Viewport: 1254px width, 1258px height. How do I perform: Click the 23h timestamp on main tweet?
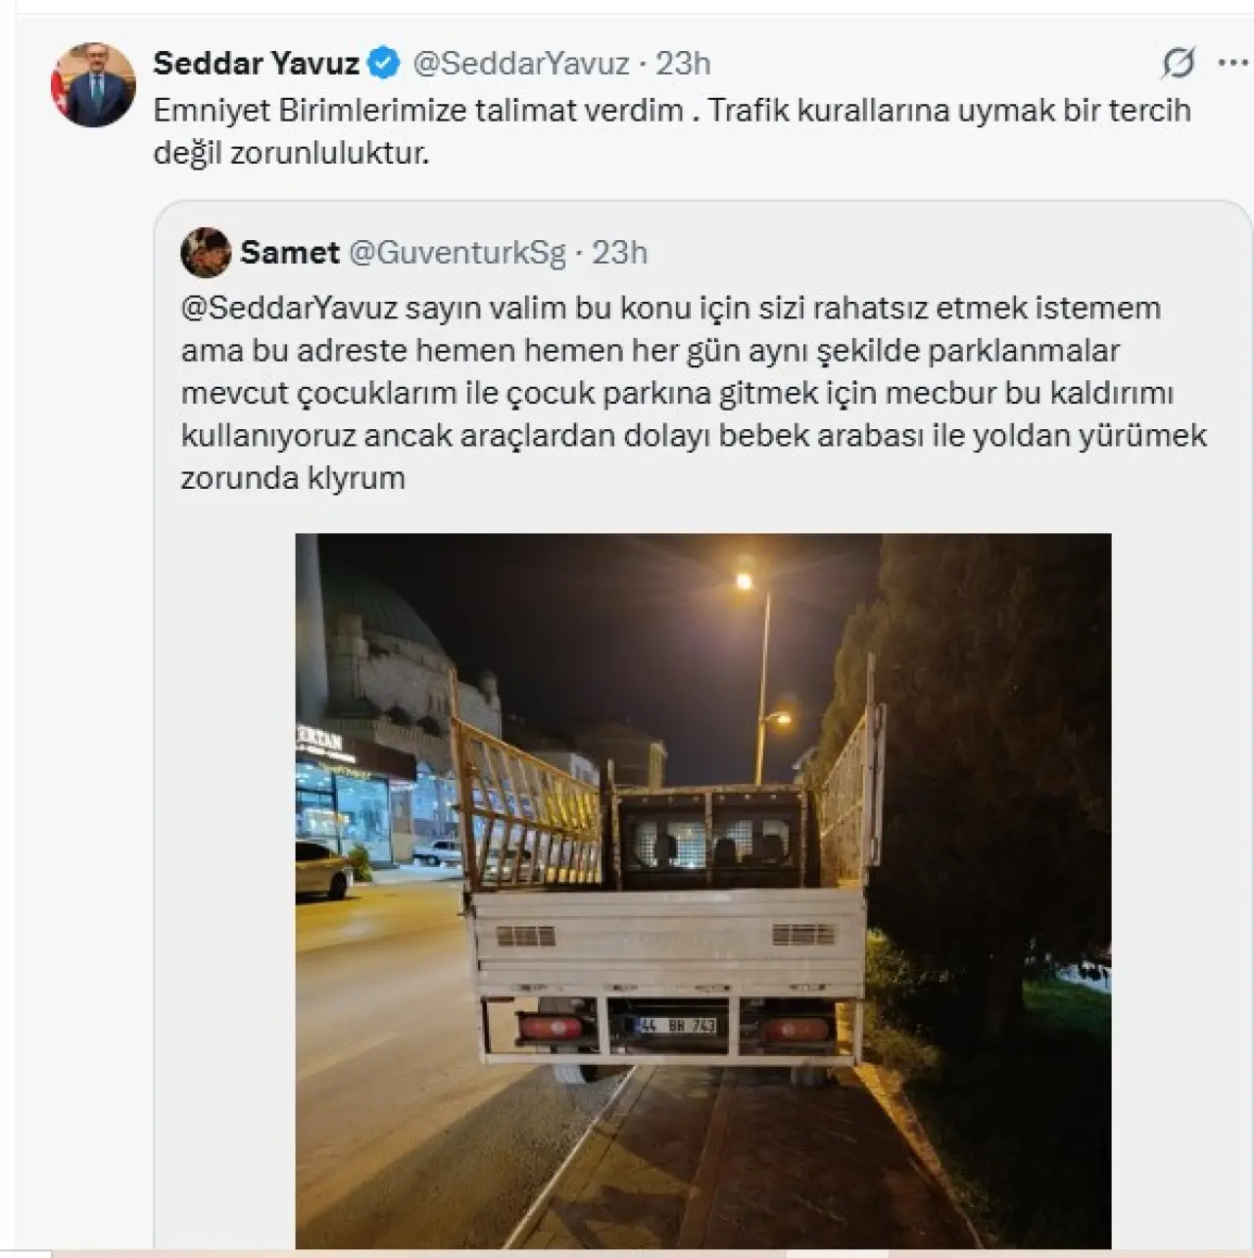683,64
